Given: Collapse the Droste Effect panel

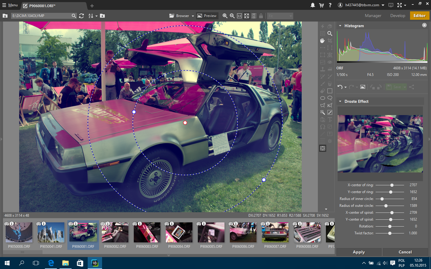Looking at the screenshot, I should (340, 102).
